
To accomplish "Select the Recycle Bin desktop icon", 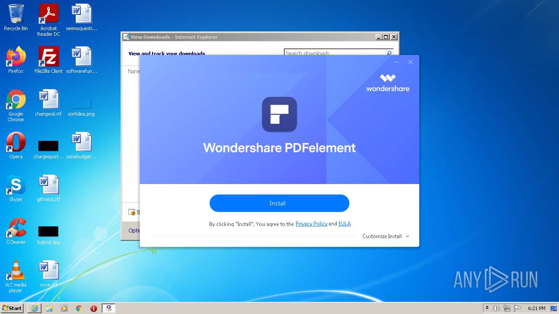I will point(16,17).
